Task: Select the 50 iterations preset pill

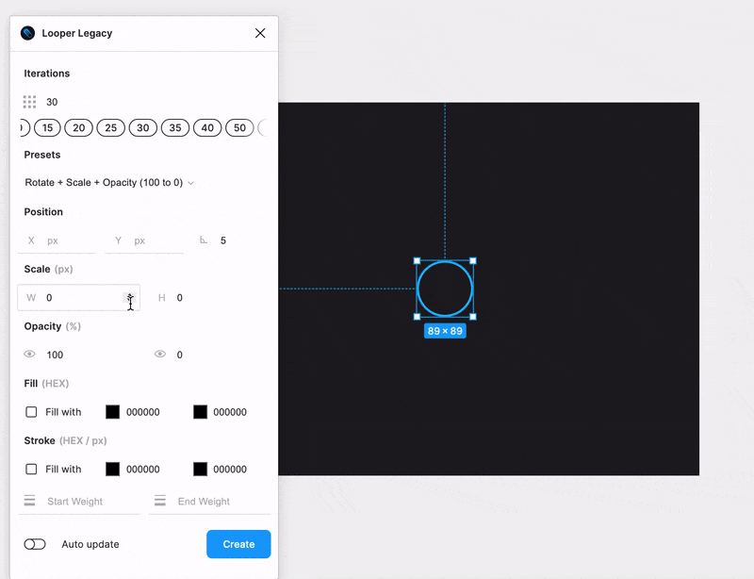Action: point(240,128)
